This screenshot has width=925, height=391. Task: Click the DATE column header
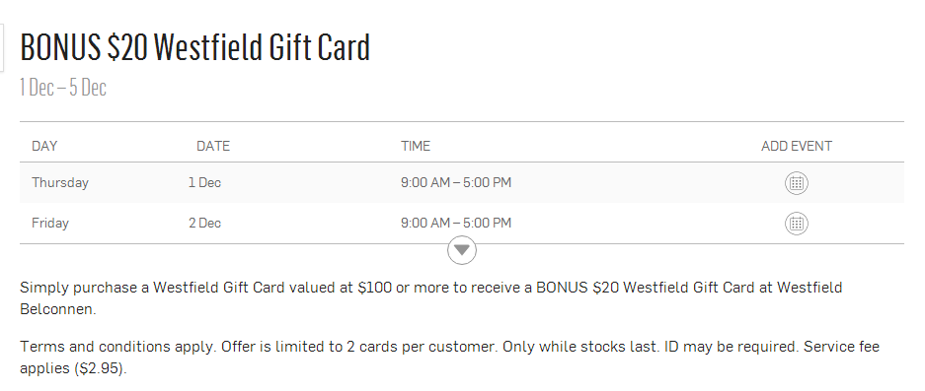tap(213, 146)
